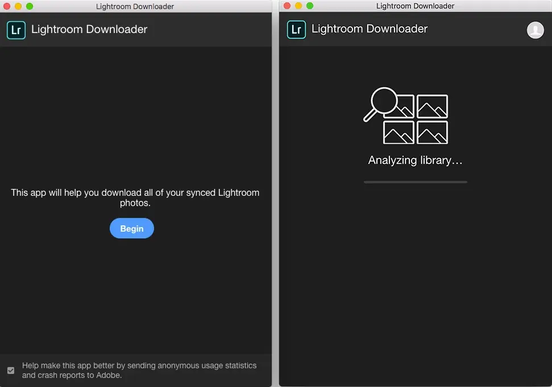
Task: Click the left window title bar text
Action: point(136,6)
